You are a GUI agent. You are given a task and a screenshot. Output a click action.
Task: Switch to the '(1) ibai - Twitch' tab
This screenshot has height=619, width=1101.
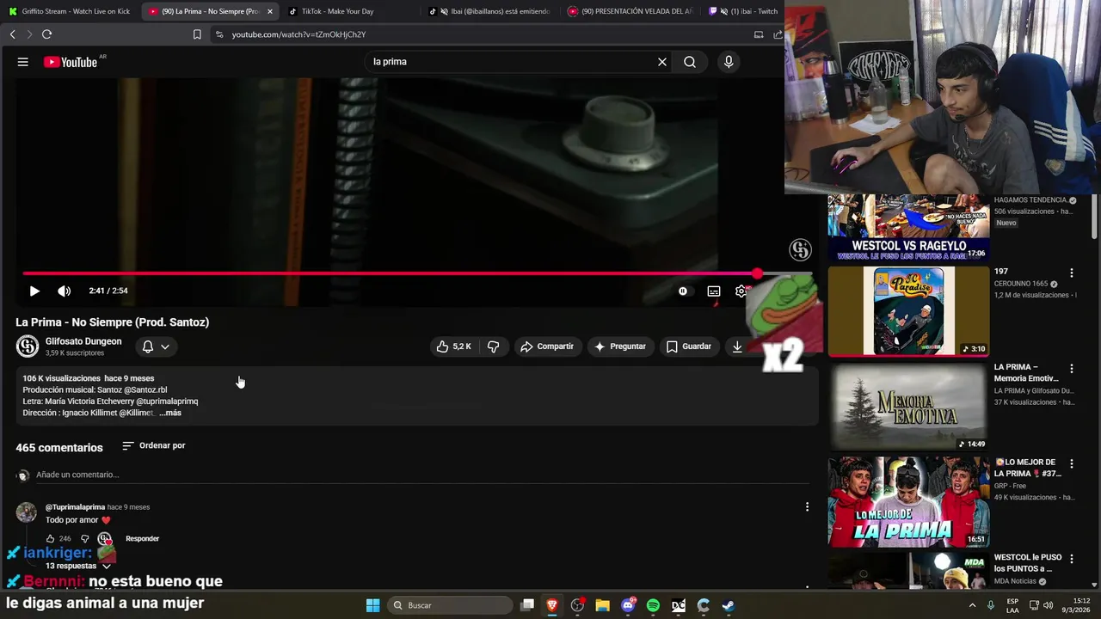[x=744, y=11]
